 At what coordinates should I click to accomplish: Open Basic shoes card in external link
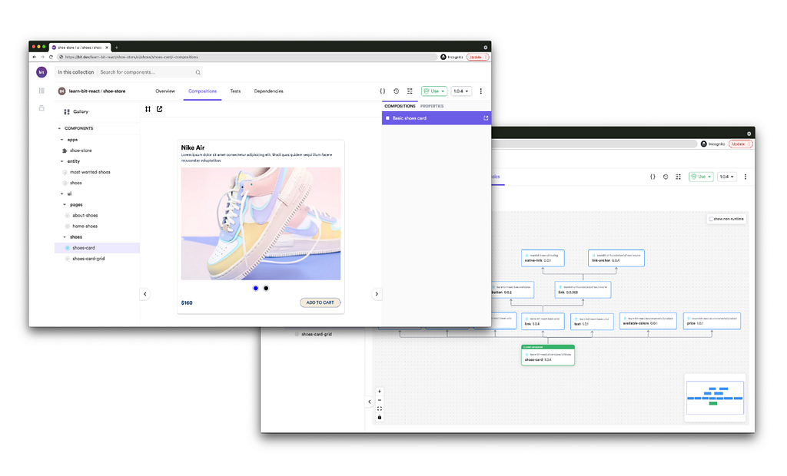pyautogui.click(x=486, y=118)
